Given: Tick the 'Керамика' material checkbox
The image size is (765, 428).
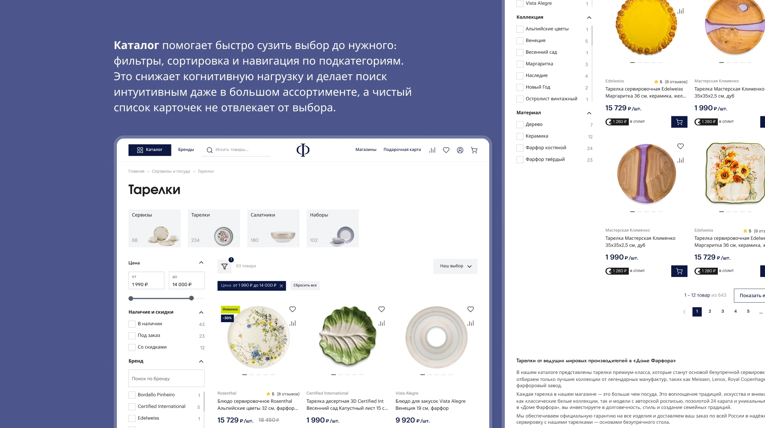Looking at the screenshot, I should (520, 137).
